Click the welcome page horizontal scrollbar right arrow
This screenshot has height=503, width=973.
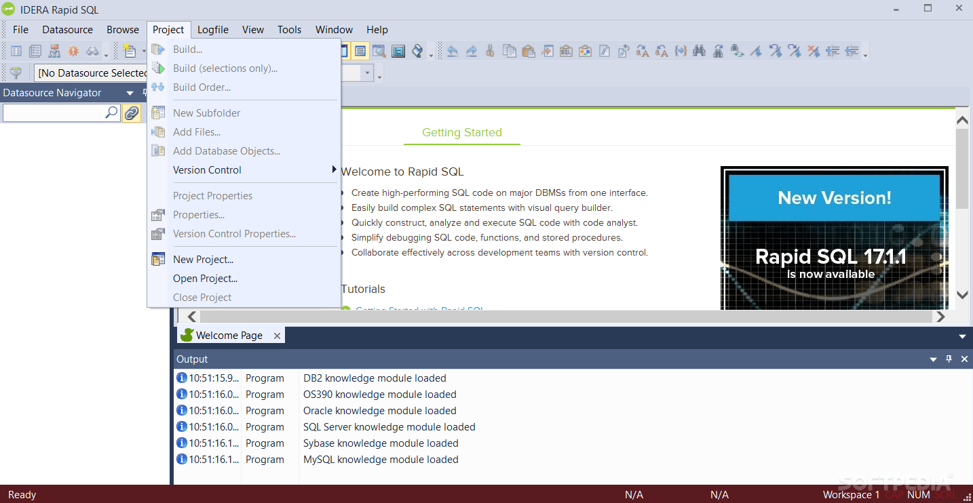tap(940, 317)
